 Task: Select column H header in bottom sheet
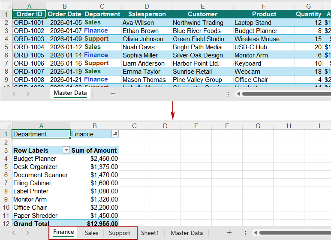point(289,126)
